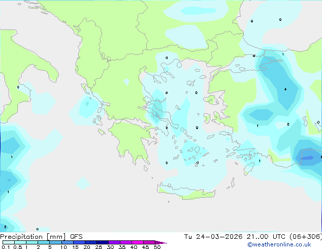Screen dimensions: 322x249
Task: Select the 15–20 mm legend swatch
Action: [79, 242]
